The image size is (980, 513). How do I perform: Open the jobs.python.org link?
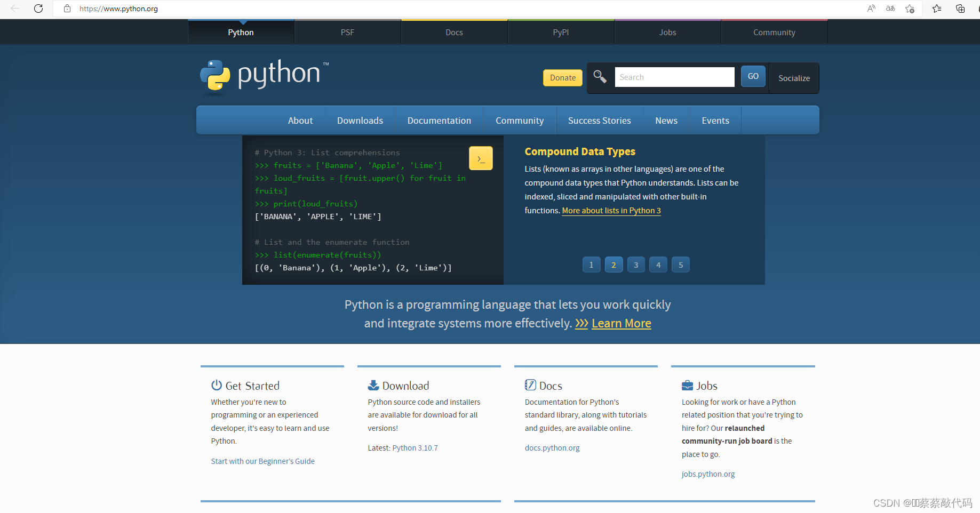point(708,474)
